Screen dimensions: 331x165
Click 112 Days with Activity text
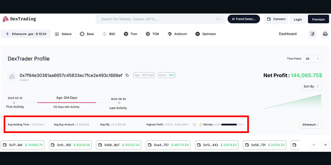pyautogui.click(x=67, y=107)
